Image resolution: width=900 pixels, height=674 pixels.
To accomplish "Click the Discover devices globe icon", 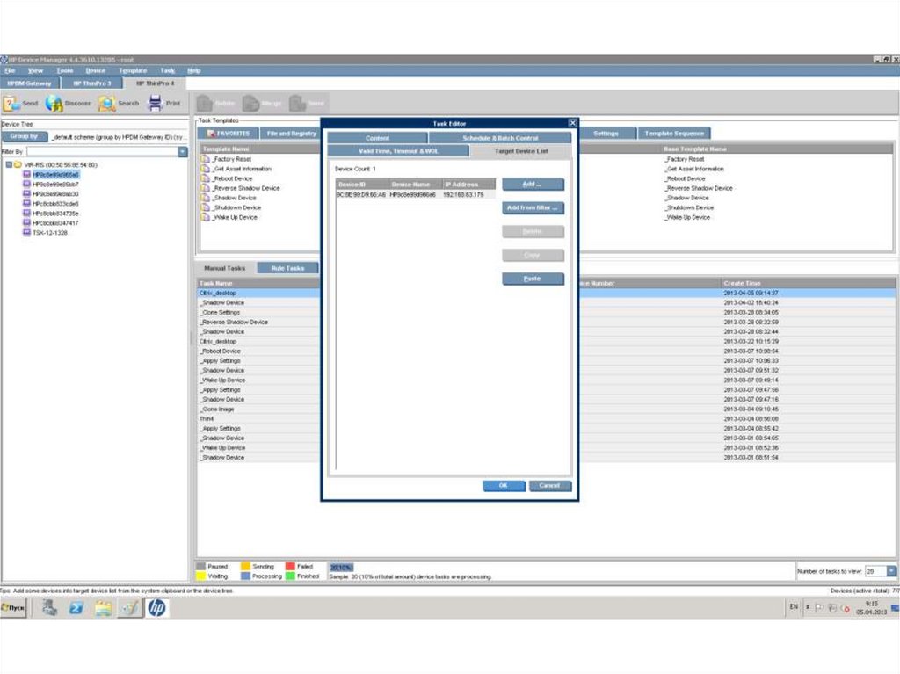I will (x=54, y=104).
